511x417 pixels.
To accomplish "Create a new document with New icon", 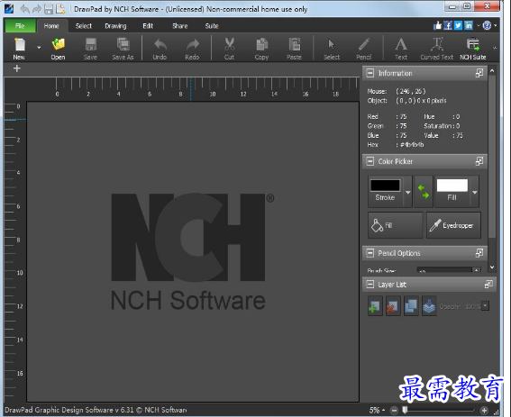I will coord(20,49).
